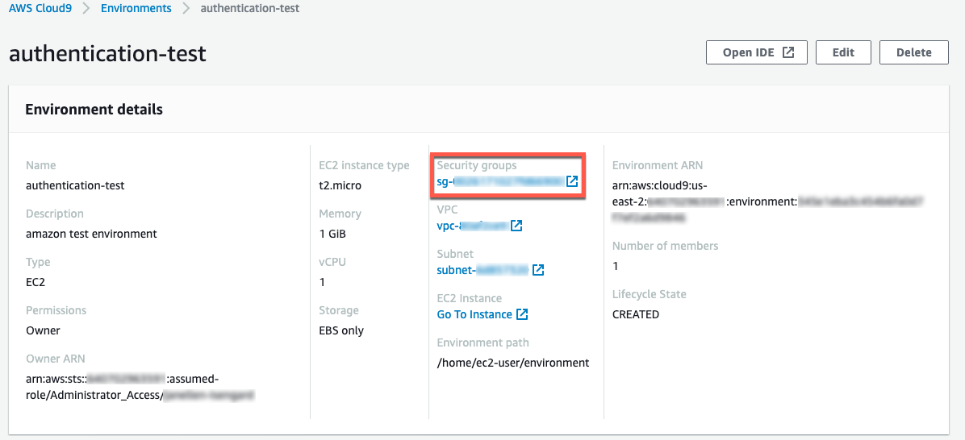Click the external-link icon after Go To Instance

522,314
